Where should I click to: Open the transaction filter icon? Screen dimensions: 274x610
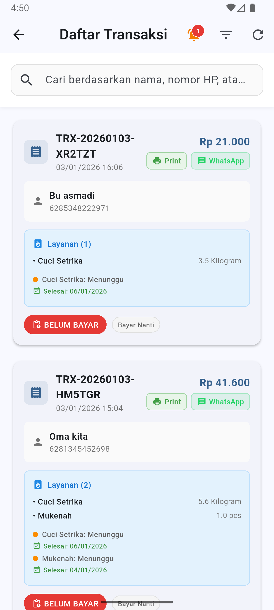(226, 35)
